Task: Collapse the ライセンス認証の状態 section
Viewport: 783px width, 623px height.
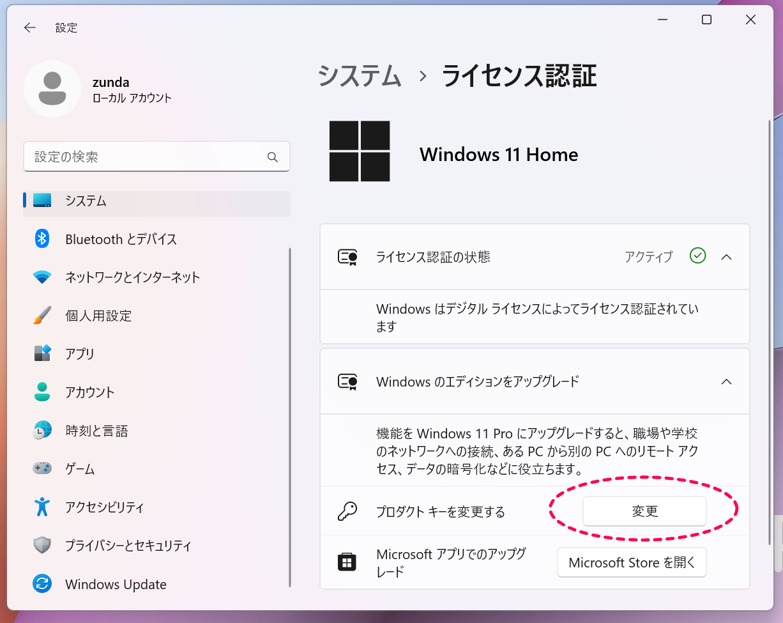Action: tap(726, 257)
